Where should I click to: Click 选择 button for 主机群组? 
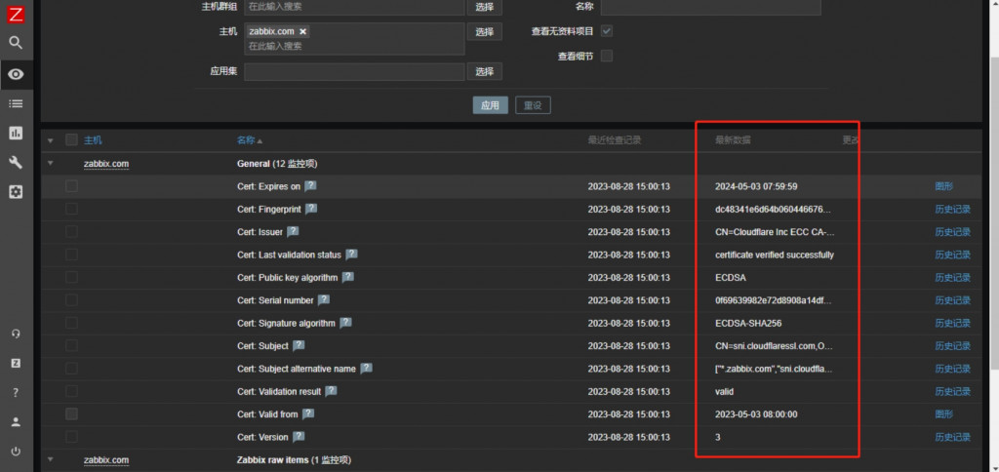(x=484, y=7)
